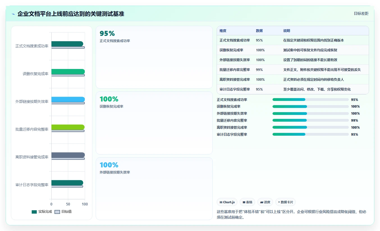The image size is (380, 231).
Task: Click chart axis label 离职资料接管完成率
Action: pos(32,157)
